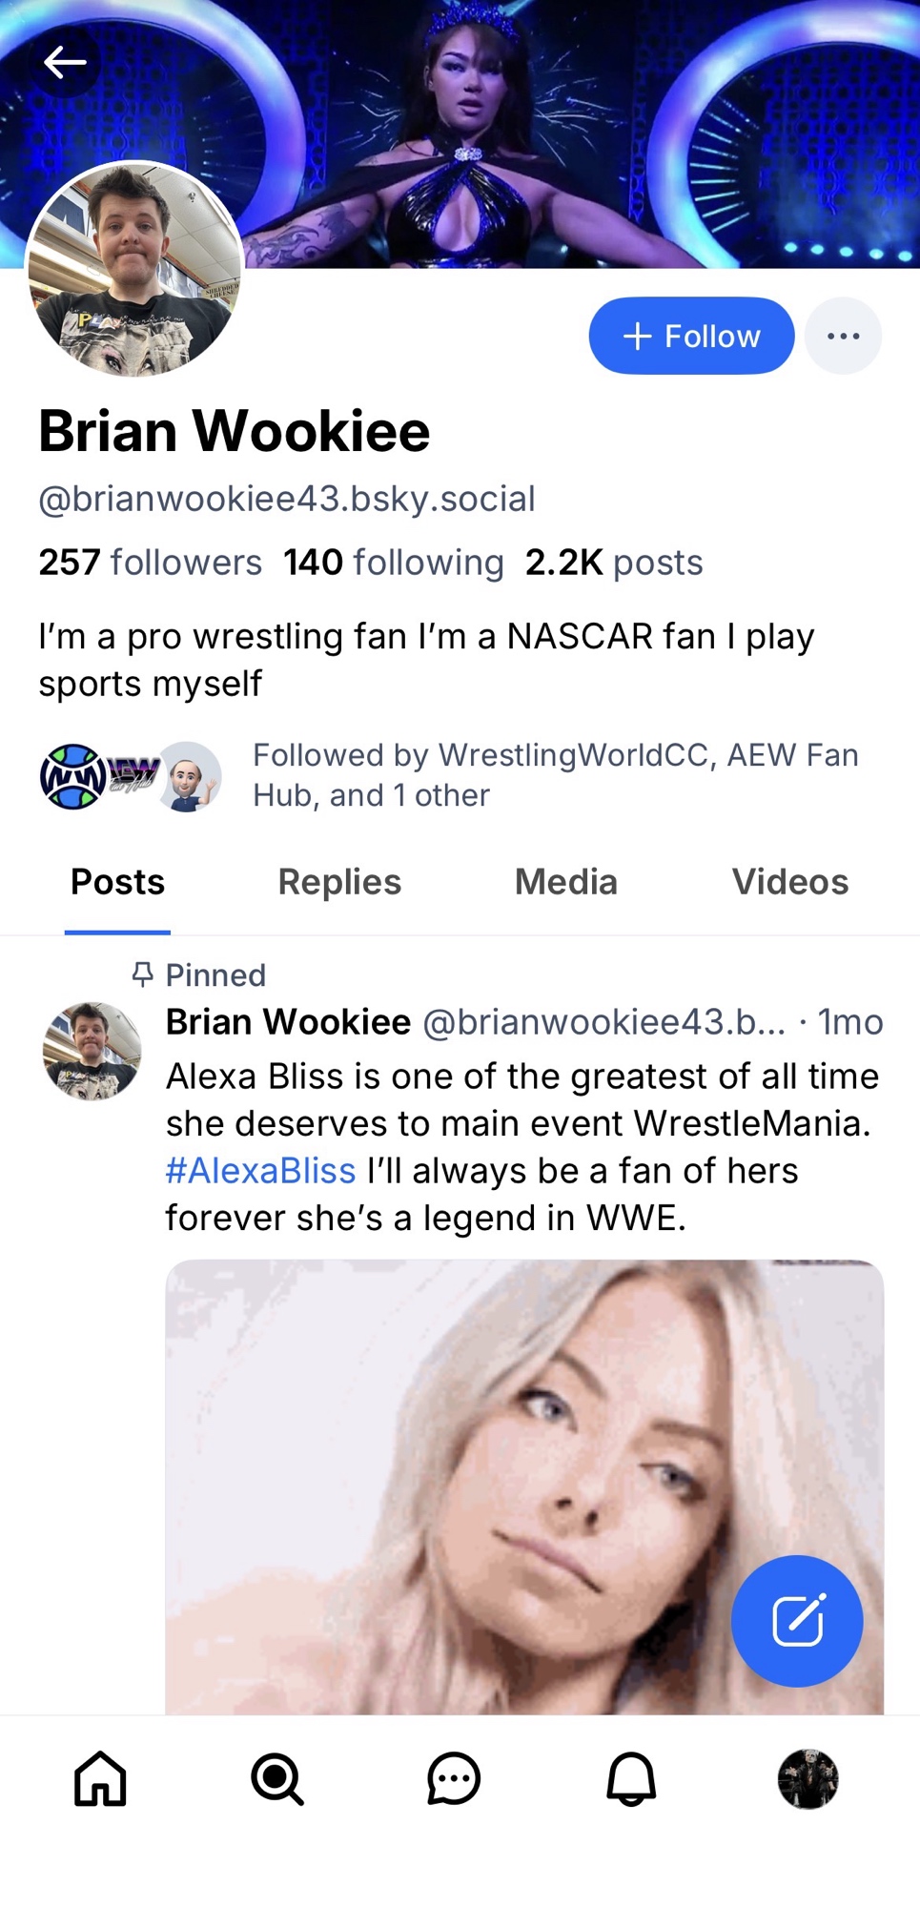920x1907 pixels.
Task: Switch to the Videos tab
Action: point(789,882)
